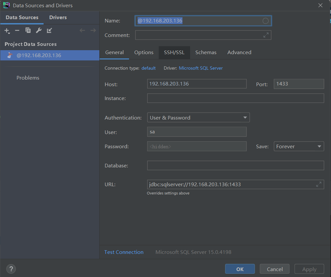Open the Options tab
Screen dimensions: 331x277
point(144,52)
